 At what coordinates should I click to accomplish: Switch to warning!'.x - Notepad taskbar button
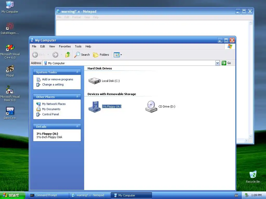[90, 195]
